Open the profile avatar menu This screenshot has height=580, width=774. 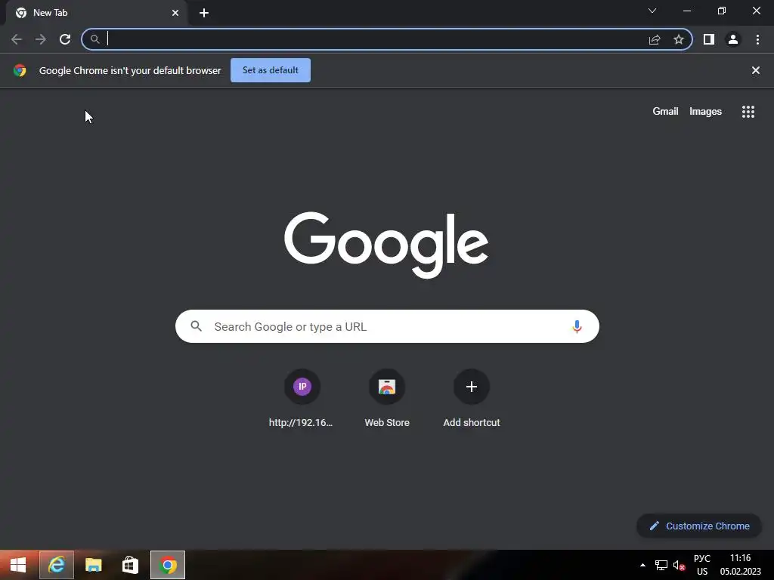[733, 39]
